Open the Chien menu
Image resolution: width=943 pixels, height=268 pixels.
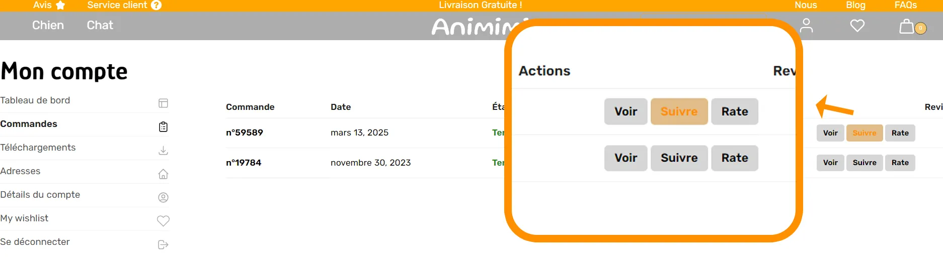pos(48,25)
